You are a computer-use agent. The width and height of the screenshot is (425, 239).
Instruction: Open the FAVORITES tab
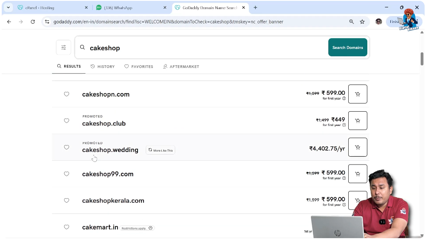click(x=138, y=66)
